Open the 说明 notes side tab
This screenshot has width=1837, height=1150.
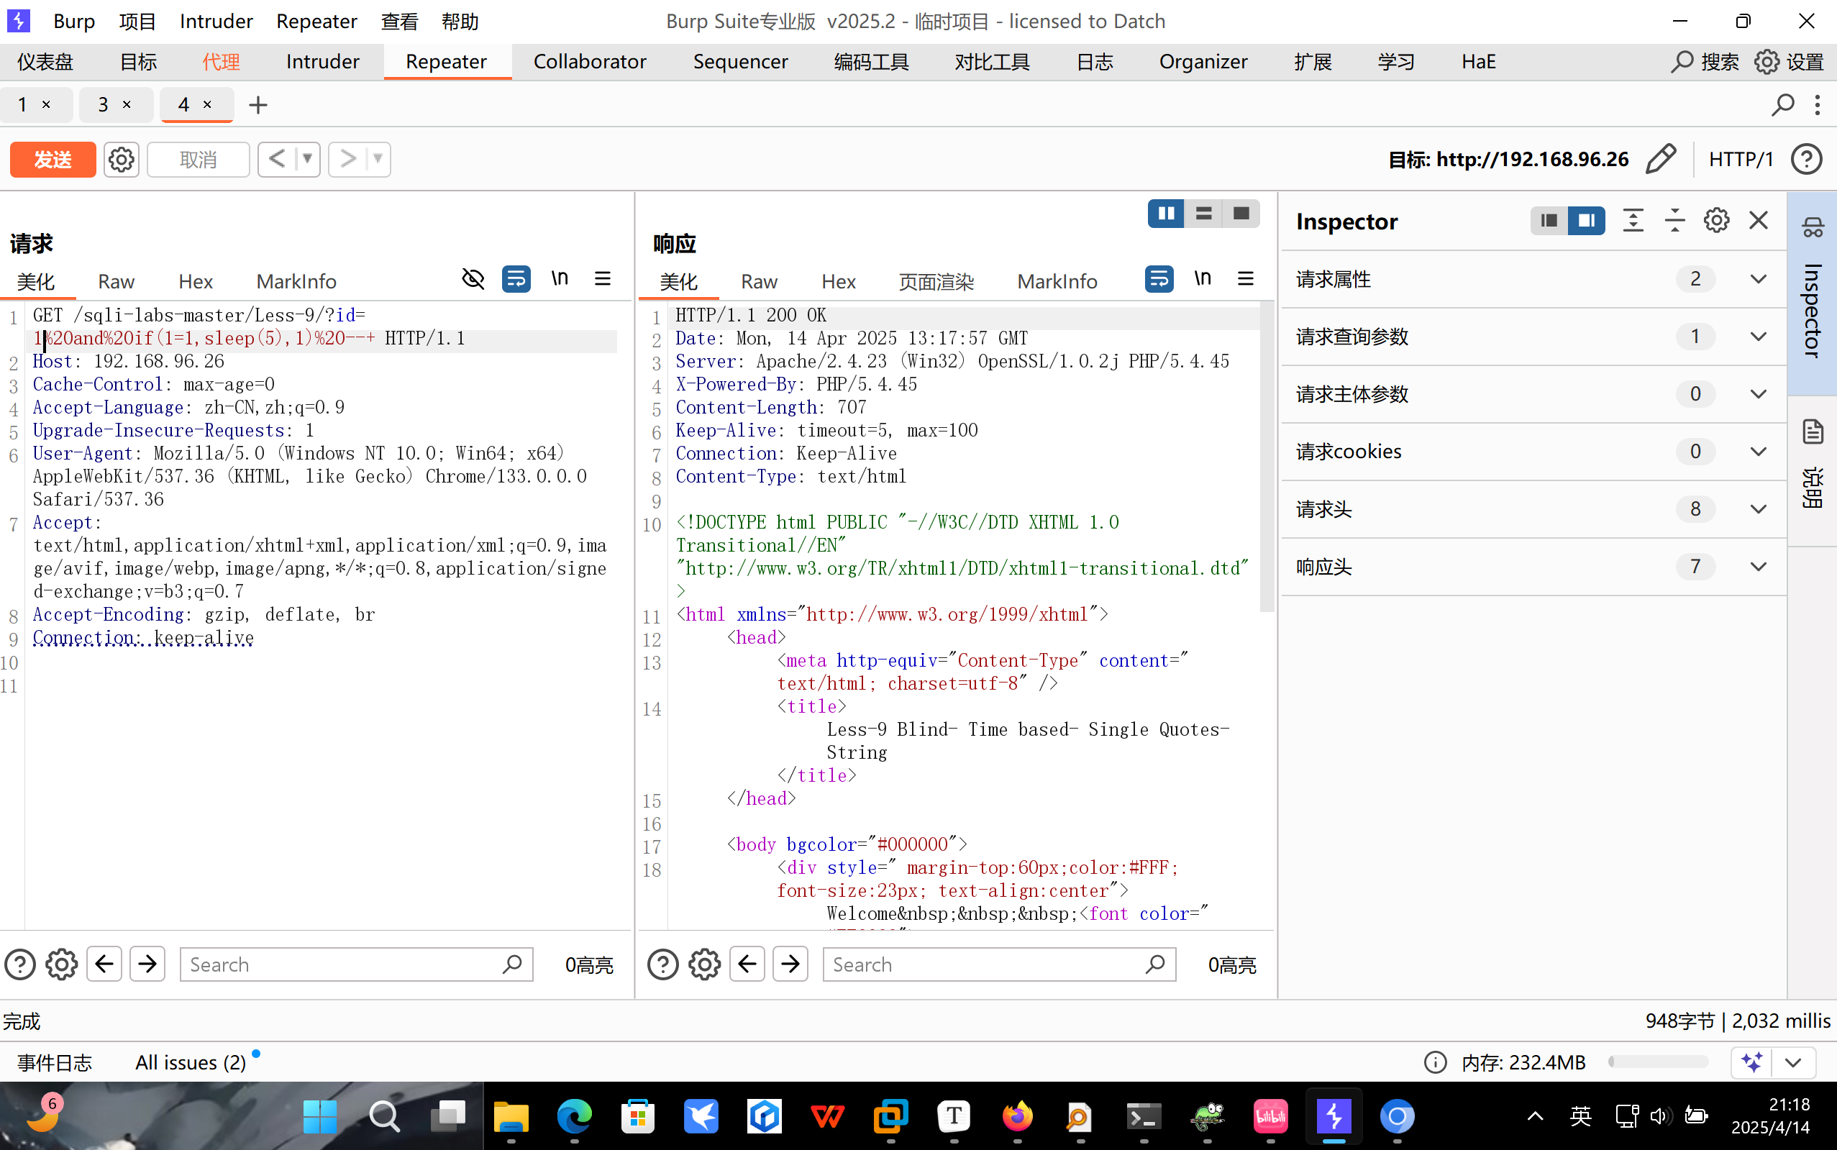pos(1813,472)
